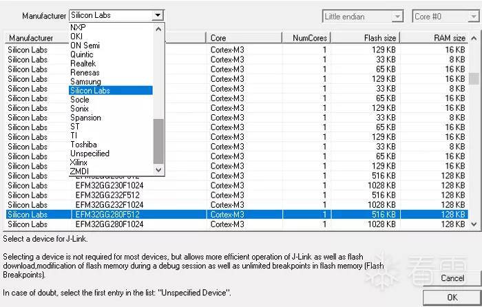The image size is (482, 307).
Task: Click dropdown list scroll-down arrow
Action: pos(158,169)
